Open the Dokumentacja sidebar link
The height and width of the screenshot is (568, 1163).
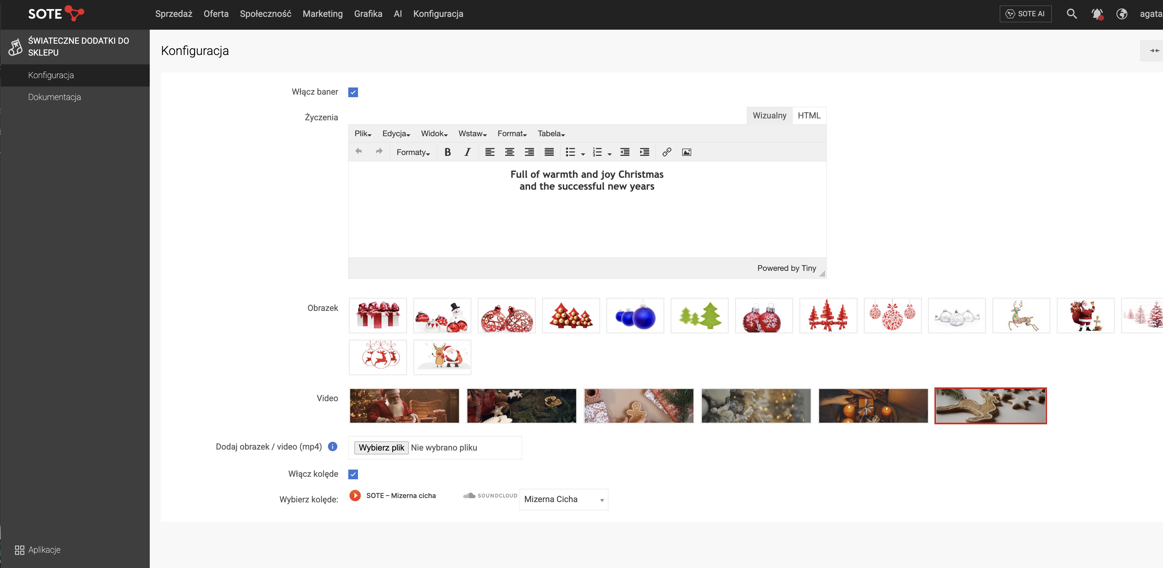click(55, 97)
